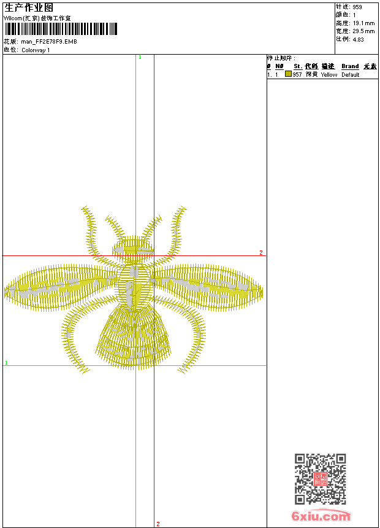The width and height of the screenshot is (380, 528).
Task: Click the N# column header
Action: (x=279, y=66)
